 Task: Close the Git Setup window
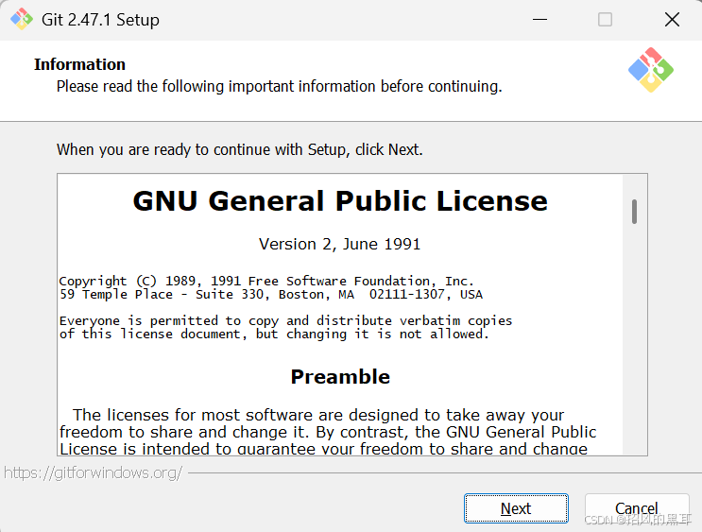(672, 19)
